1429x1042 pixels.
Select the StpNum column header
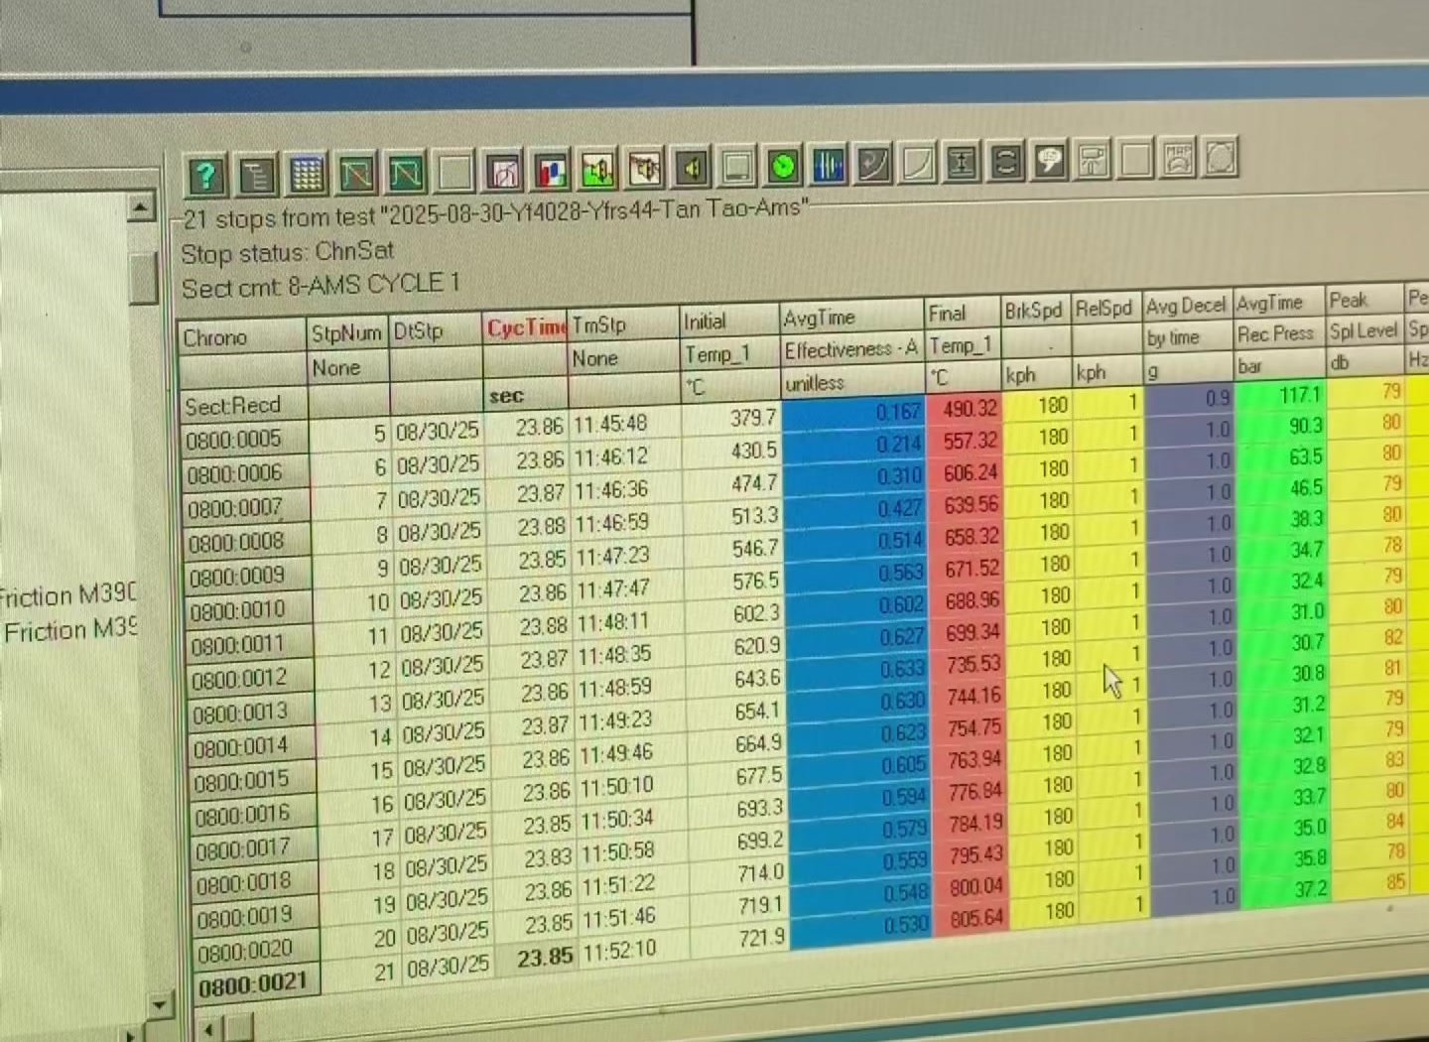point(346,333)
